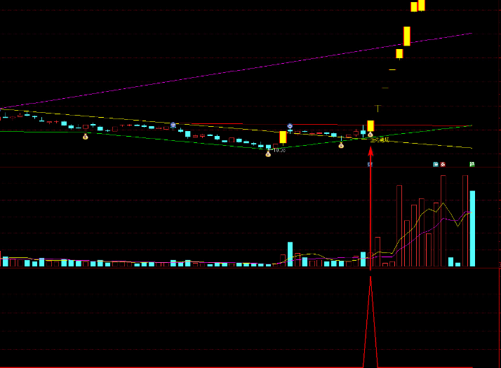Image resolution: width=501 pixels, height=368 pixels.
Task: Select the 10.36 low price label
Action: click(279, 150)
